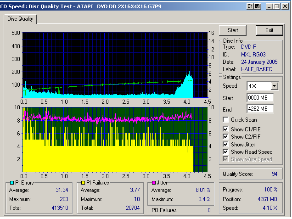Switch to the Disc Quality tab
Screen dimensions: 292x219
click(20, 19)
